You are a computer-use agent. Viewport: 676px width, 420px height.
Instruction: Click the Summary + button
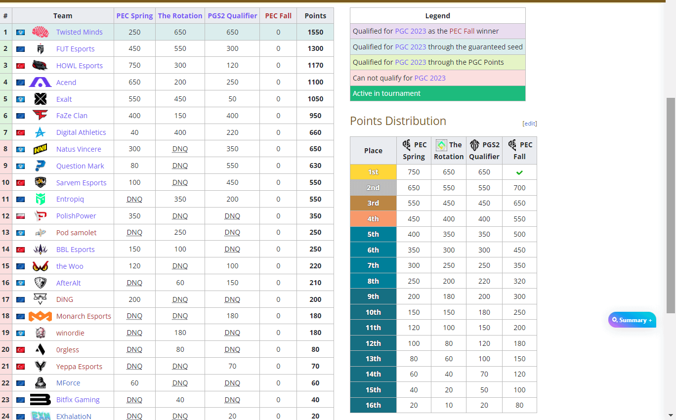[632, 320]
